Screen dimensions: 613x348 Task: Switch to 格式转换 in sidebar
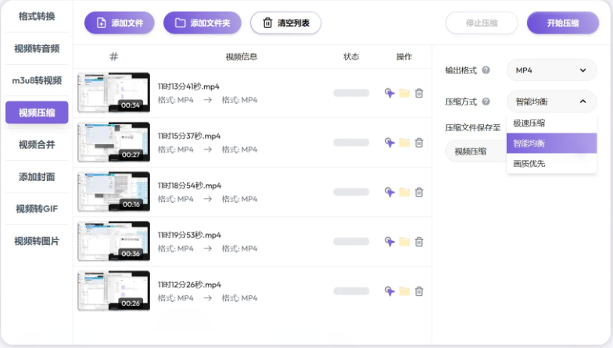(x=37, y=16)
